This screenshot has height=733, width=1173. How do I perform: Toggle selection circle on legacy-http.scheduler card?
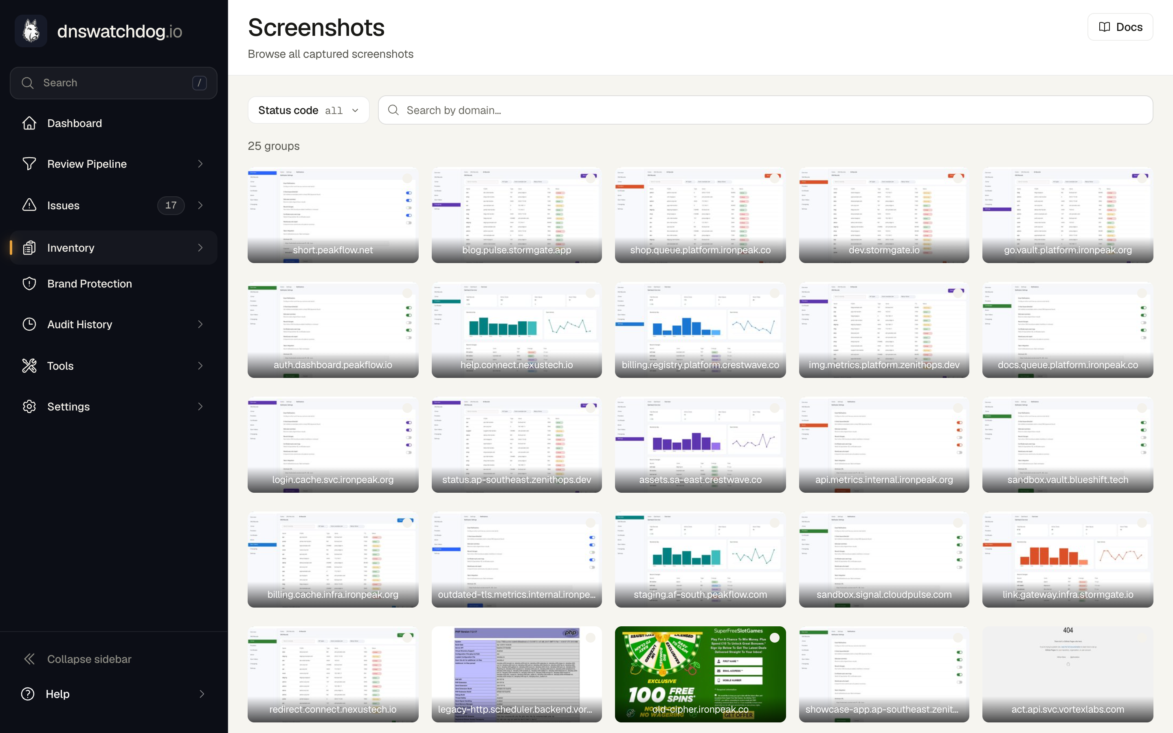pos(591,637)
